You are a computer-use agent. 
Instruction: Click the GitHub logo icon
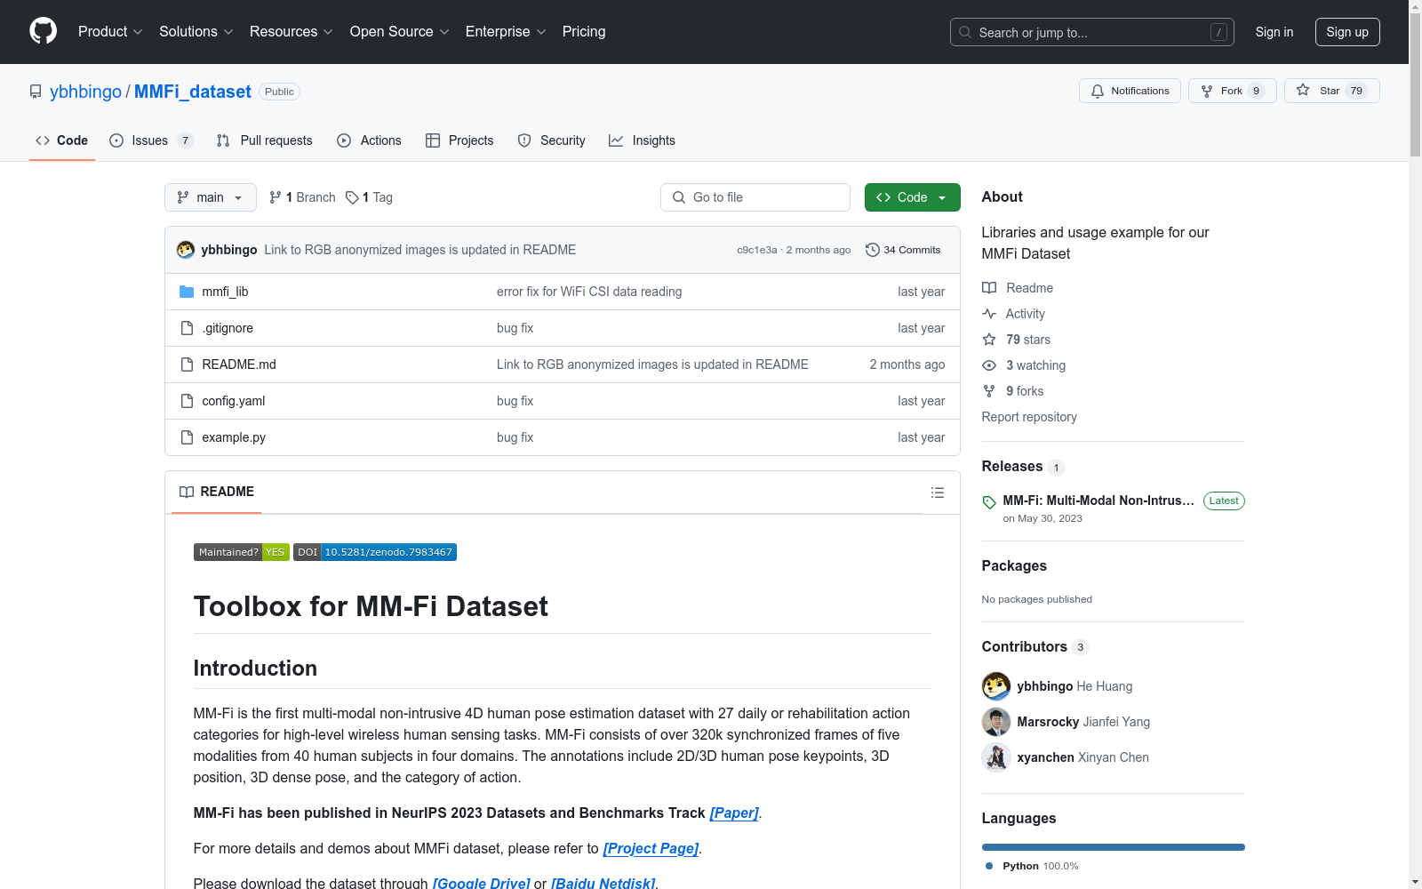tap(43, 31)
